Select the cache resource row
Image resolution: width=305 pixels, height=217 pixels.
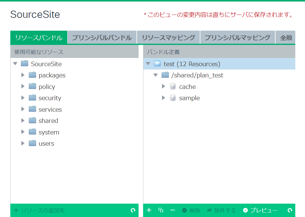(x=219, y=86)
